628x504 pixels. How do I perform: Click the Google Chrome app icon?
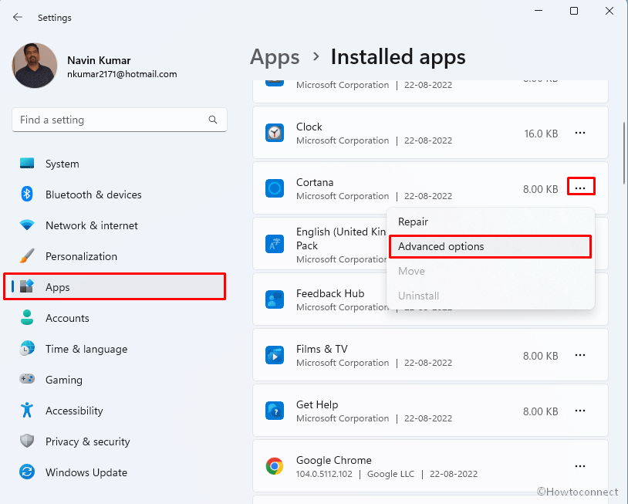point(275,466)
